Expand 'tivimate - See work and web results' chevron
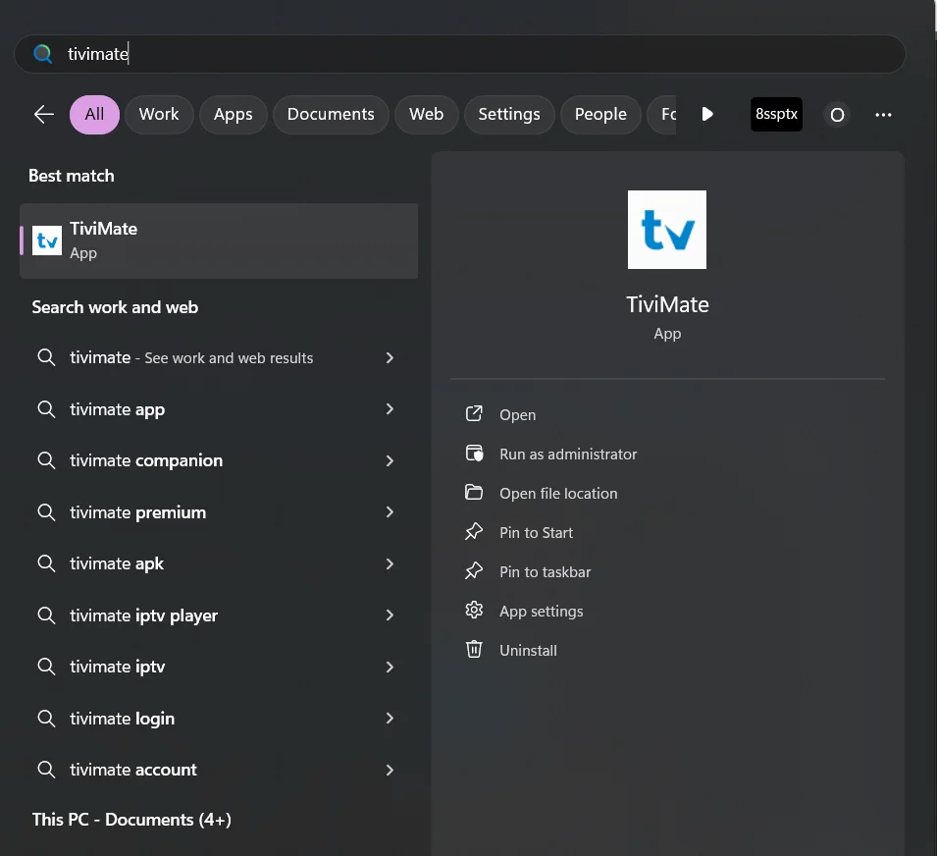 [x=390, y=357]
